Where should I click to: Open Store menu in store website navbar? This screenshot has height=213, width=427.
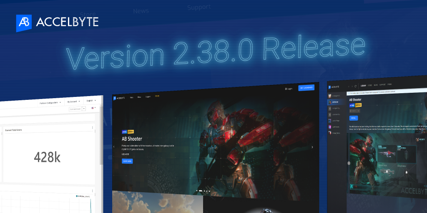click(131, 97)
